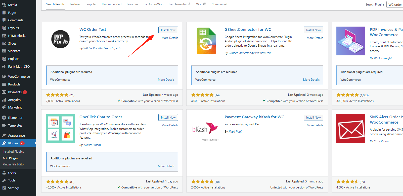
Task: Open the Favorites tab
Action: click(132, 4)
